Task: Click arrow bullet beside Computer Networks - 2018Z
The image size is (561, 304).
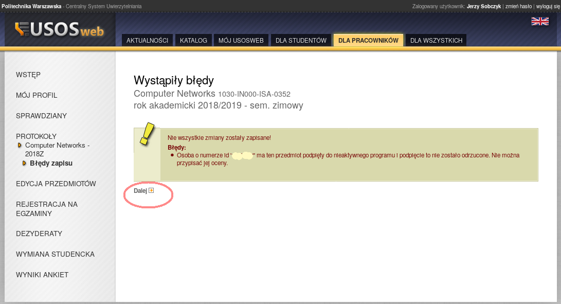Action: tap(21, 146)
